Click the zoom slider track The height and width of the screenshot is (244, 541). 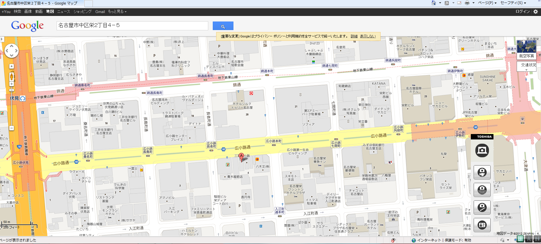[x=12, y=109]
